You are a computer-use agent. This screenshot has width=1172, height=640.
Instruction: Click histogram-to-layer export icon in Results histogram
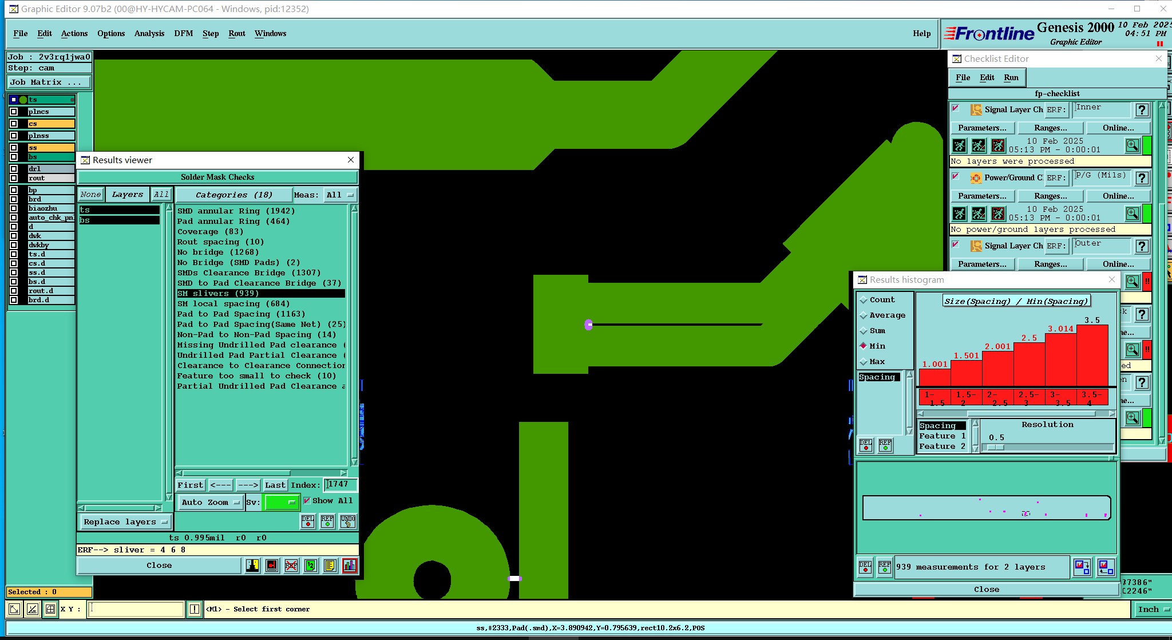click(x=1082, y=567)
